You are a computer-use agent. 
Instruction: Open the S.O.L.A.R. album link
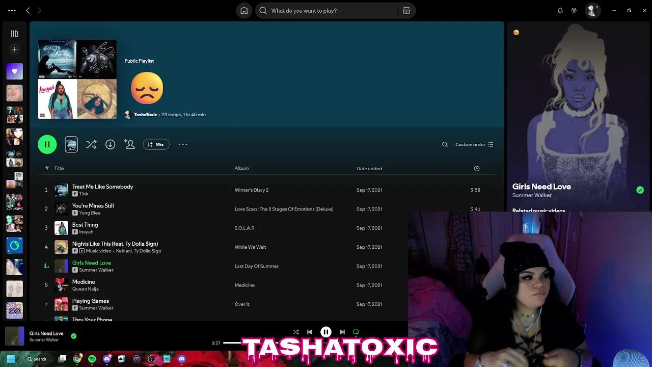pyautogui.click(x=245, y=228)
